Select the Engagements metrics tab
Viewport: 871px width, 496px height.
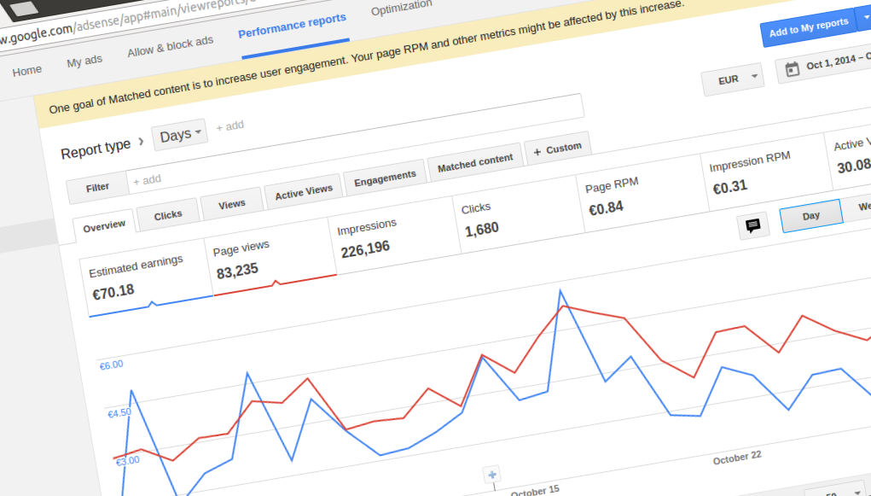click(x=385, y=178)
